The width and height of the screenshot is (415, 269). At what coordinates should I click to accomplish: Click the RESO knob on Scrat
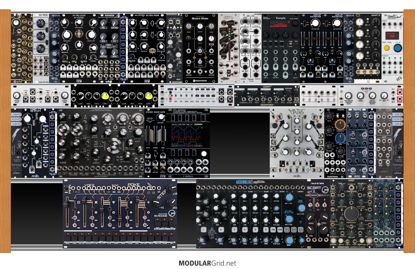tap(311, 217)
